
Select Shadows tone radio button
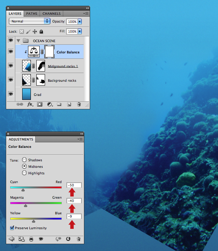click(x=24, y=160)
